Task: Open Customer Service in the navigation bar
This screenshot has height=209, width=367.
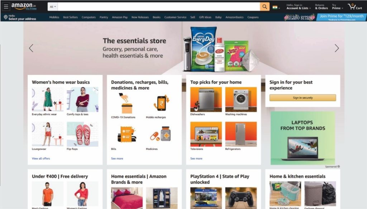Action: pyautogui.click(x=175, y=17)
